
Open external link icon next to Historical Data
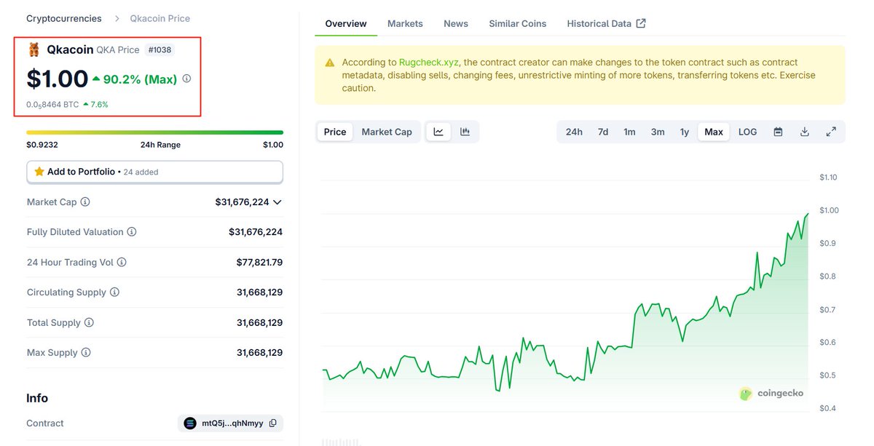pyautogui.click(x=641, y=23)
